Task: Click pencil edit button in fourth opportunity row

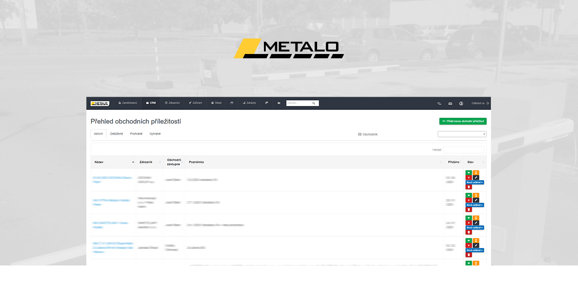Action: point(476,245)
